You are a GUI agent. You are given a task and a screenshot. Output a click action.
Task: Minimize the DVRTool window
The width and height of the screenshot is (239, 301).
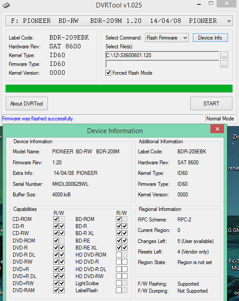point(199,4)
